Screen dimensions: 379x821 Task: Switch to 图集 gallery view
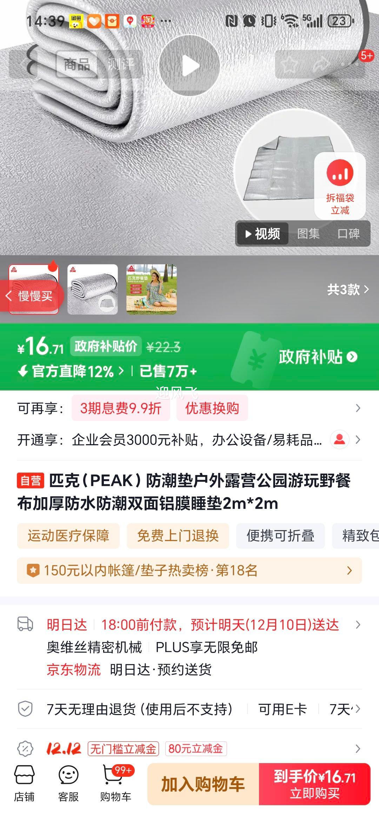point(308,234)
